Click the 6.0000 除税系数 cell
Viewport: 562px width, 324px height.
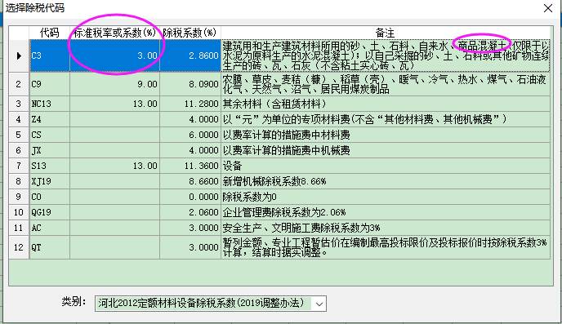[190, 135]
